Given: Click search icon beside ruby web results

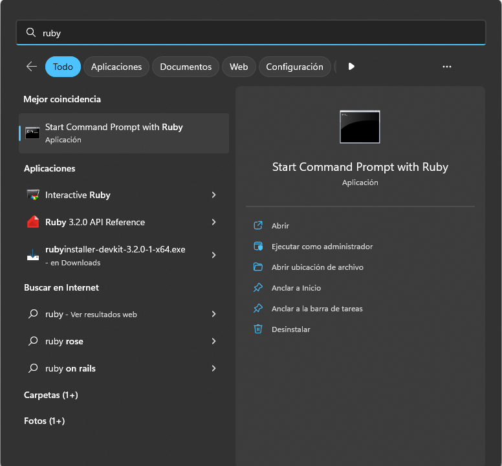Looking at the screenshot, I should click(x=33, y=314).
